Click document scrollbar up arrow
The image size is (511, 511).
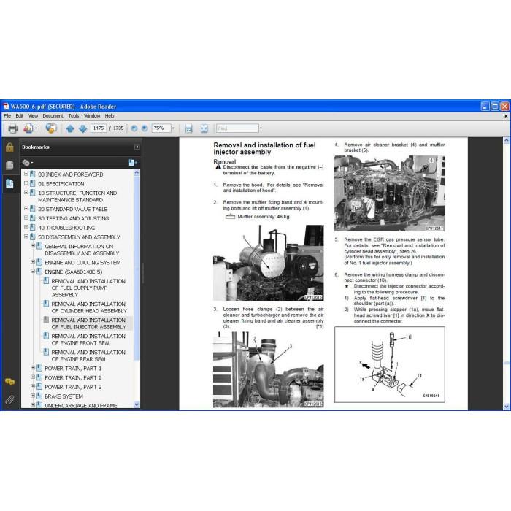coord(507,140)
